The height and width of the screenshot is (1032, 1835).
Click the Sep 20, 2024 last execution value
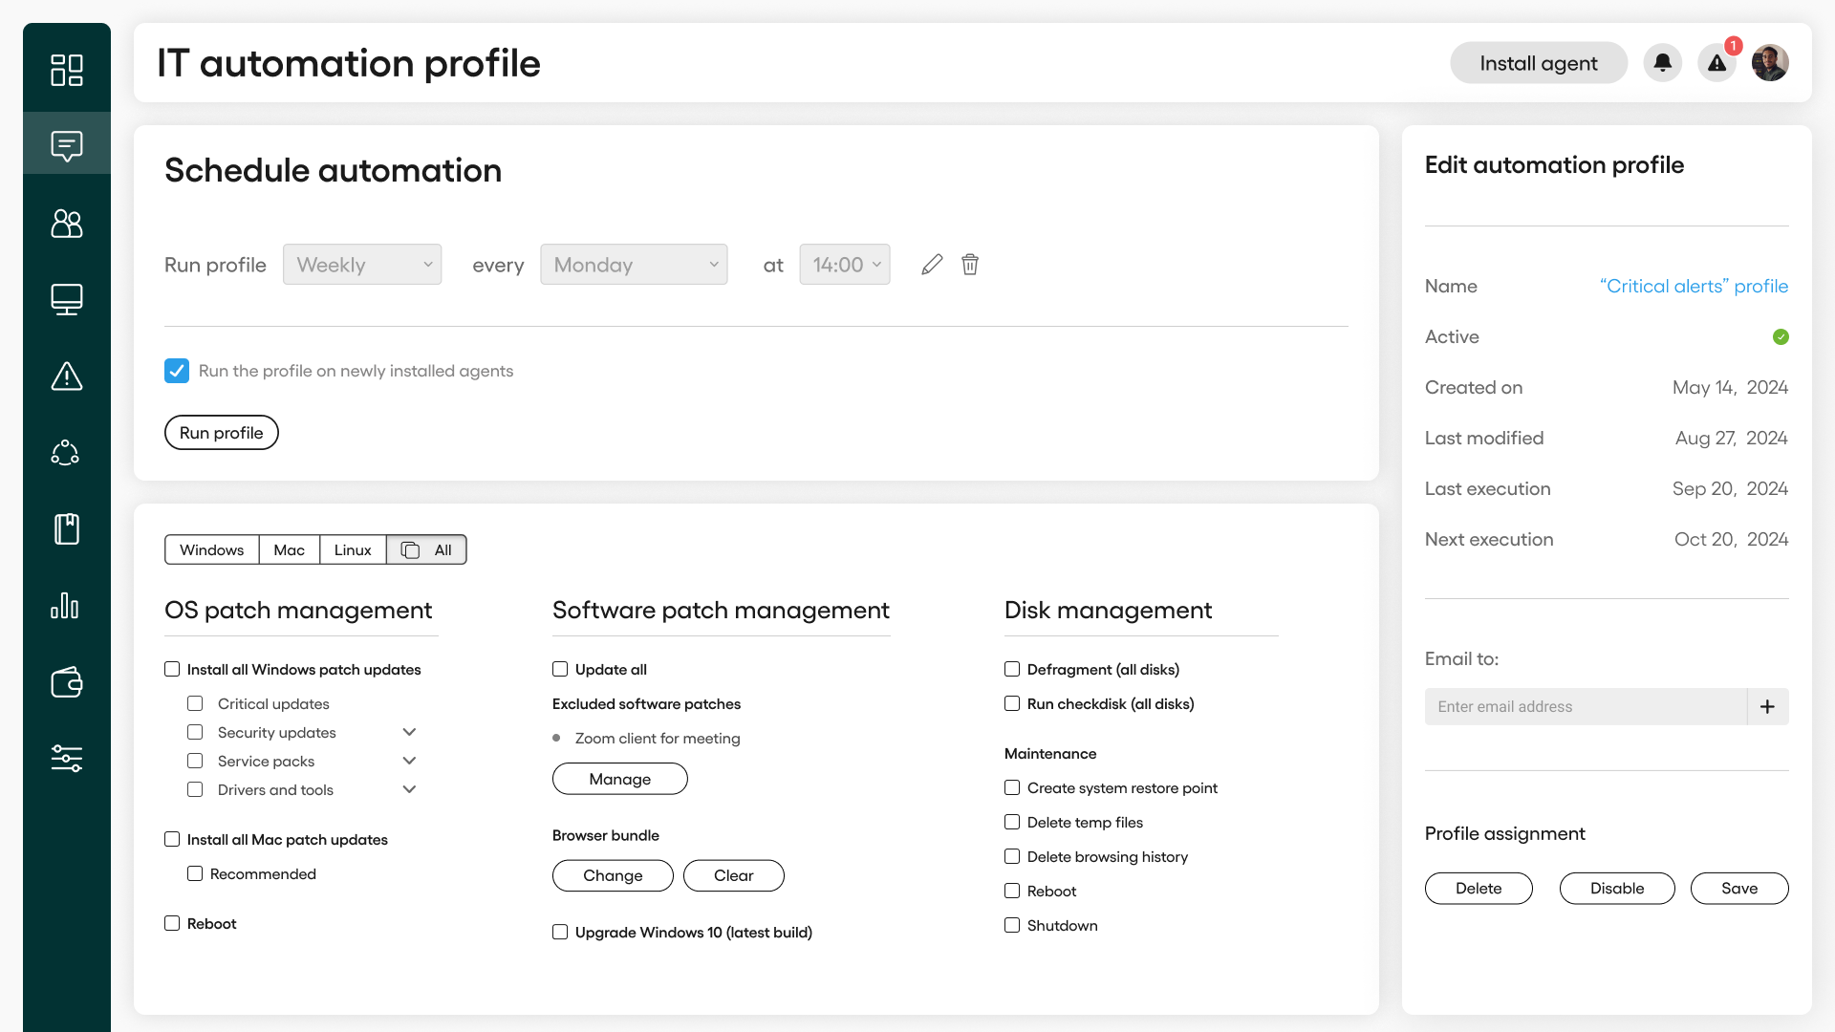coord(1730,489)
